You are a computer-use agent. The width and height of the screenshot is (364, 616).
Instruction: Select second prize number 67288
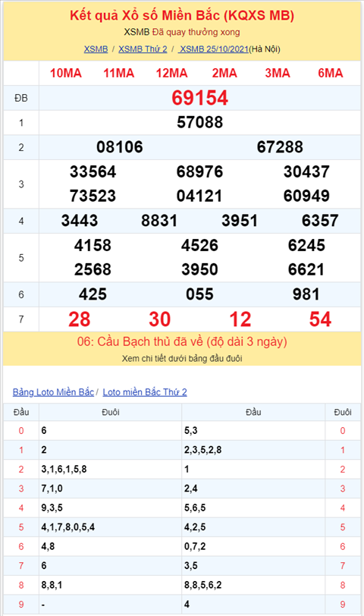tap(280, 147)
